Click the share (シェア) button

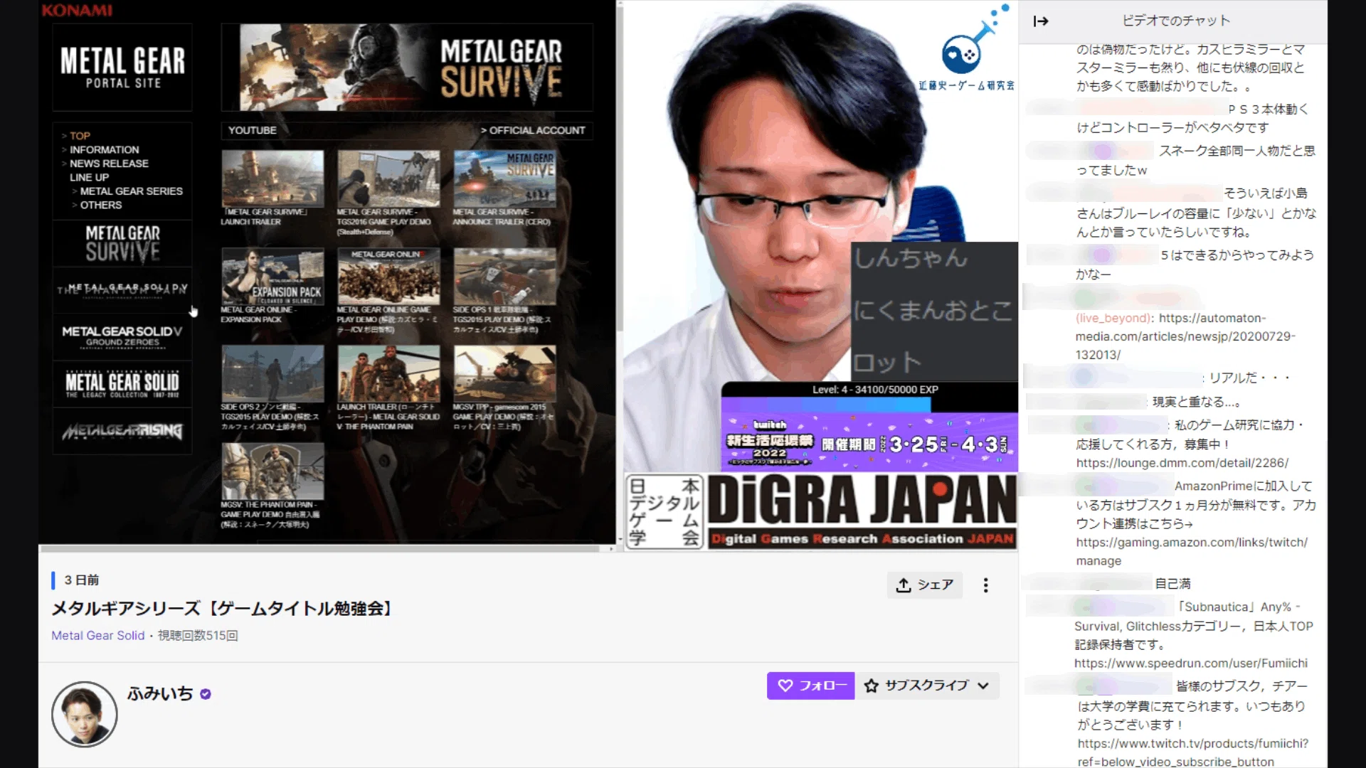tap(925, 585)
